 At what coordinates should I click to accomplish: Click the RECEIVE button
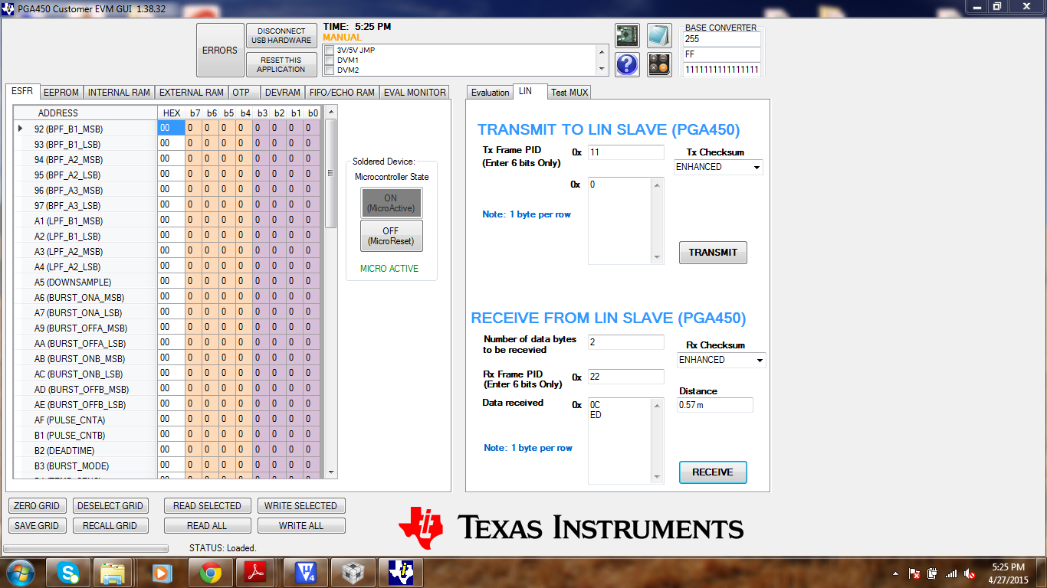click(x=713, y=472)
